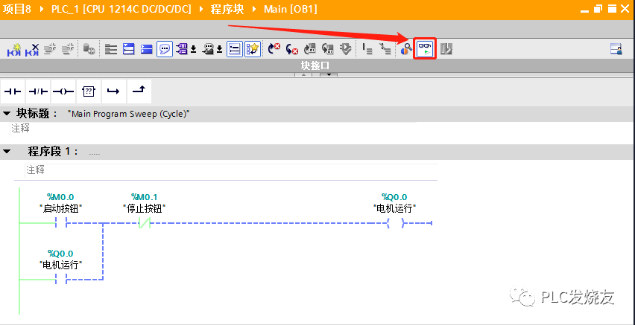Click PLC_1 [CPU 1214C DC/DC/DC] breadcrumb item
The image size is (635, 325).
click(121, 10)
